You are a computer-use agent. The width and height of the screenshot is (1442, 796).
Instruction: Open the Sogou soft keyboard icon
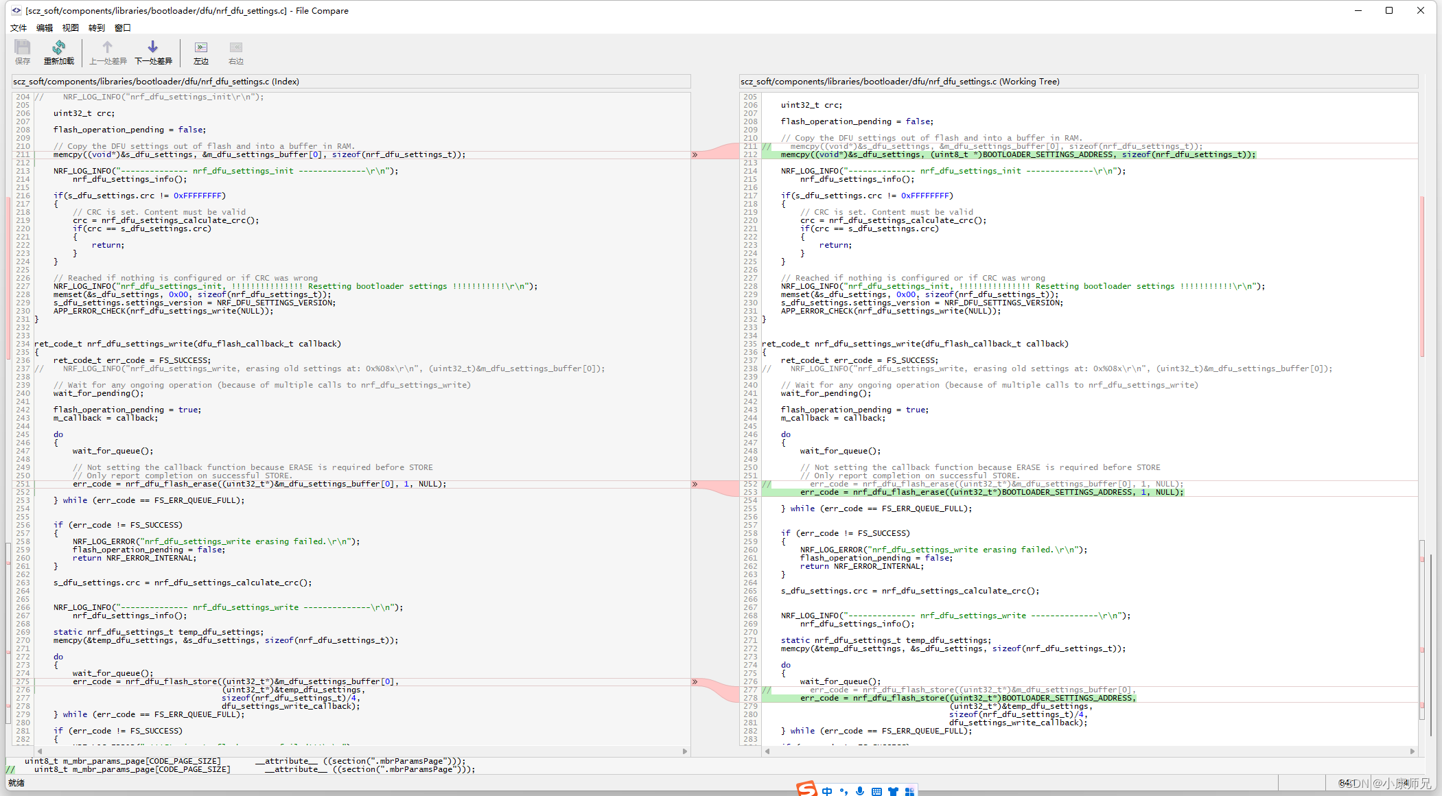click(876, 791)
